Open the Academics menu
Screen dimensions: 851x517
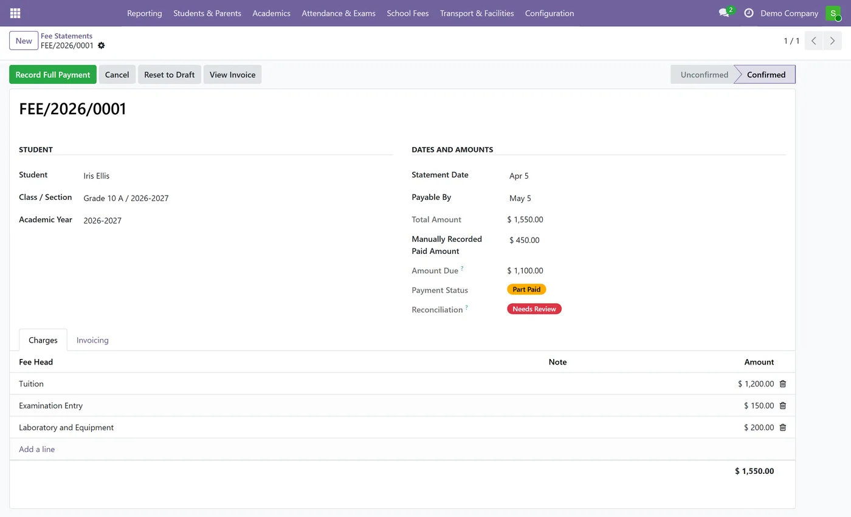click(271, 13)
